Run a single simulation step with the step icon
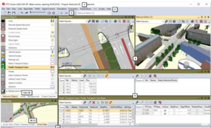The height and width of the screenshot is (128, 211). click(x=66, y=13)
